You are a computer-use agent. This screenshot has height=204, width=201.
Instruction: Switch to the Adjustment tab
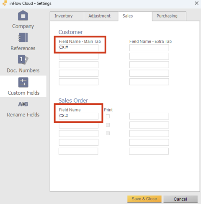point(101,16)
